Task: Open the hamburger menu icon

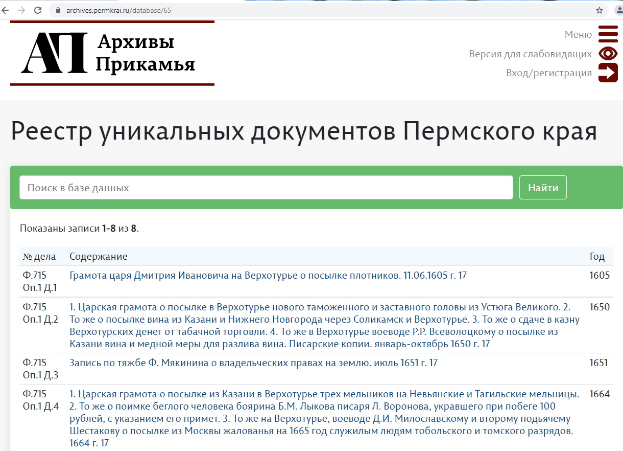Action: 607,34
